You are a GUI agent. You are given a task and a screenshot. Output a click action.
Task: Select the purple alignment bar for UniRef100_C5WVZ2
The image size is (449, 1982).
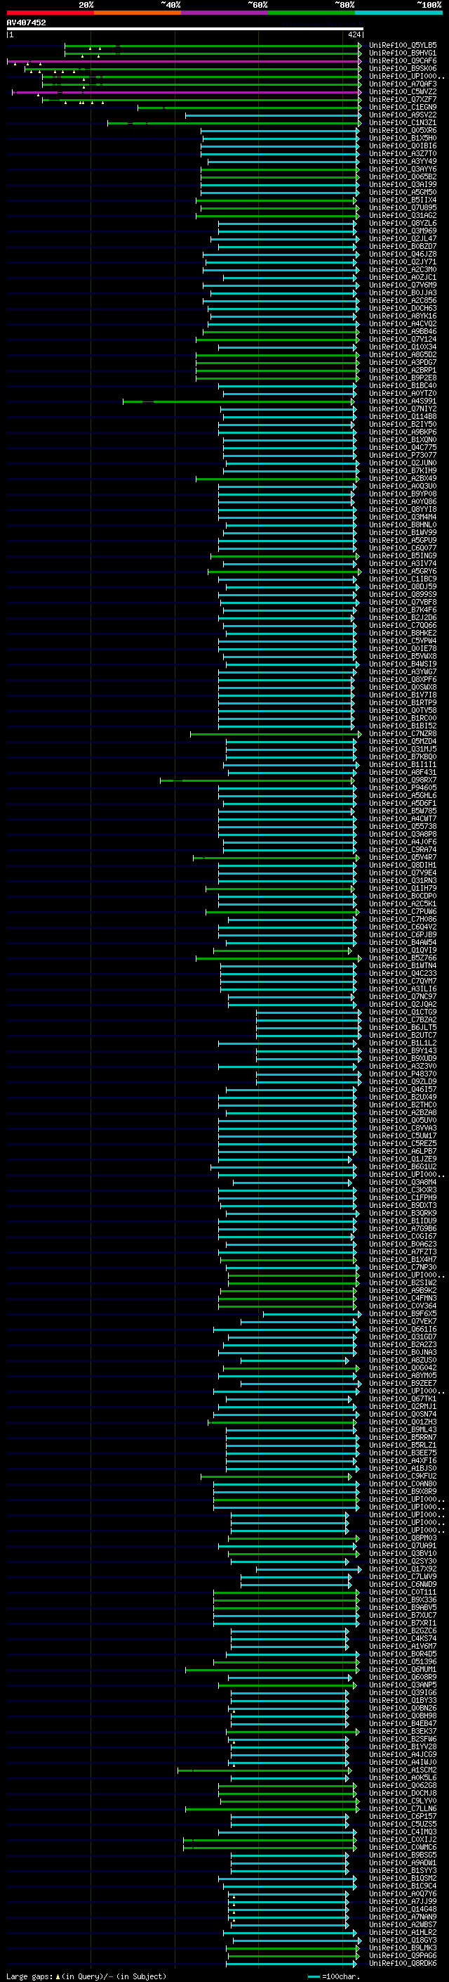tap(187, 91)
